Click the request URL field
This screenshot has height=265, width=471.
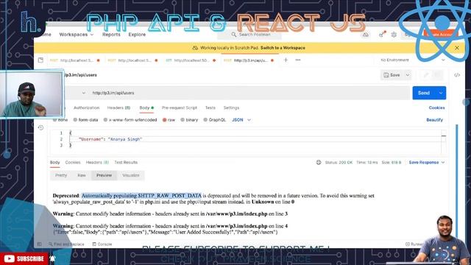[249, 93]
